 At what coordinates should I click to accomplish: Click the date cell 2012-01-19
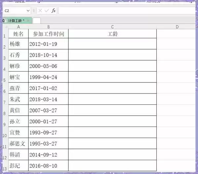point(49,44)
